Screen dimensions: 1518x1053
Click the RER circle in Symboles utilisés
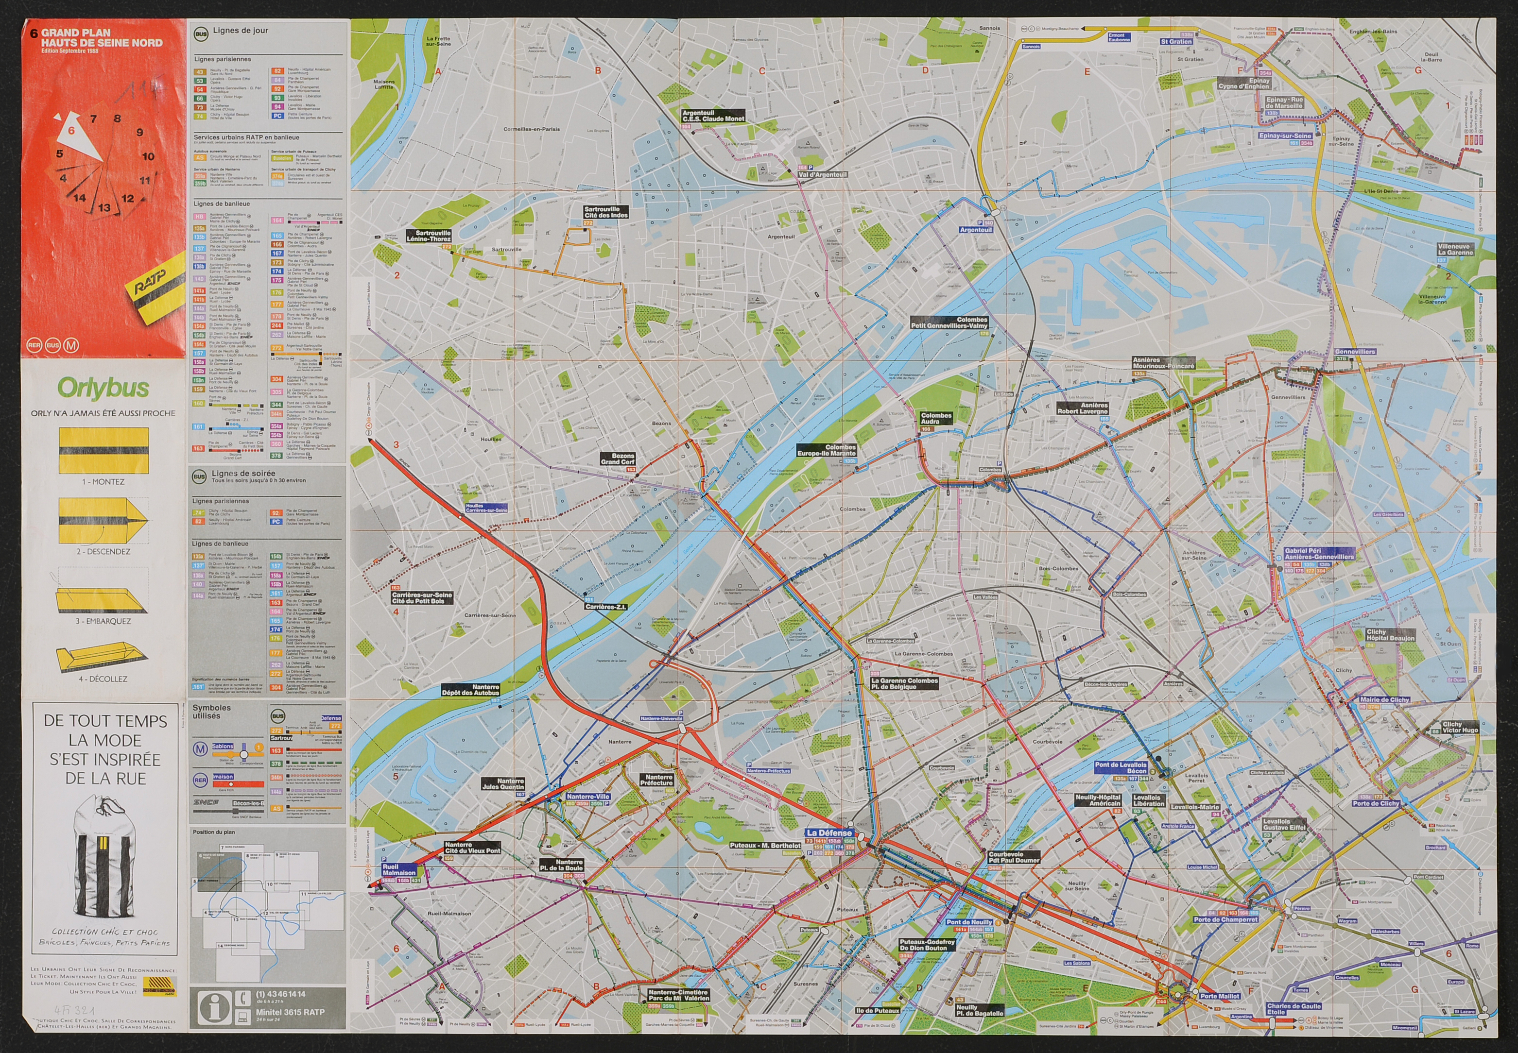pos(200,780)
